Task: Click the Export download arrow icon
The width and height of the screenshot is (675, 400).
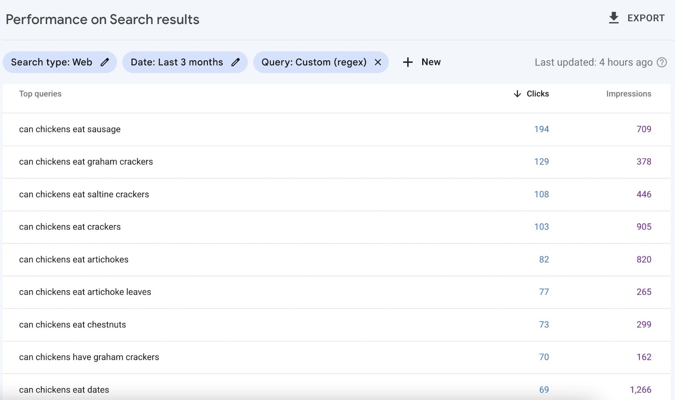Action: 613,18
